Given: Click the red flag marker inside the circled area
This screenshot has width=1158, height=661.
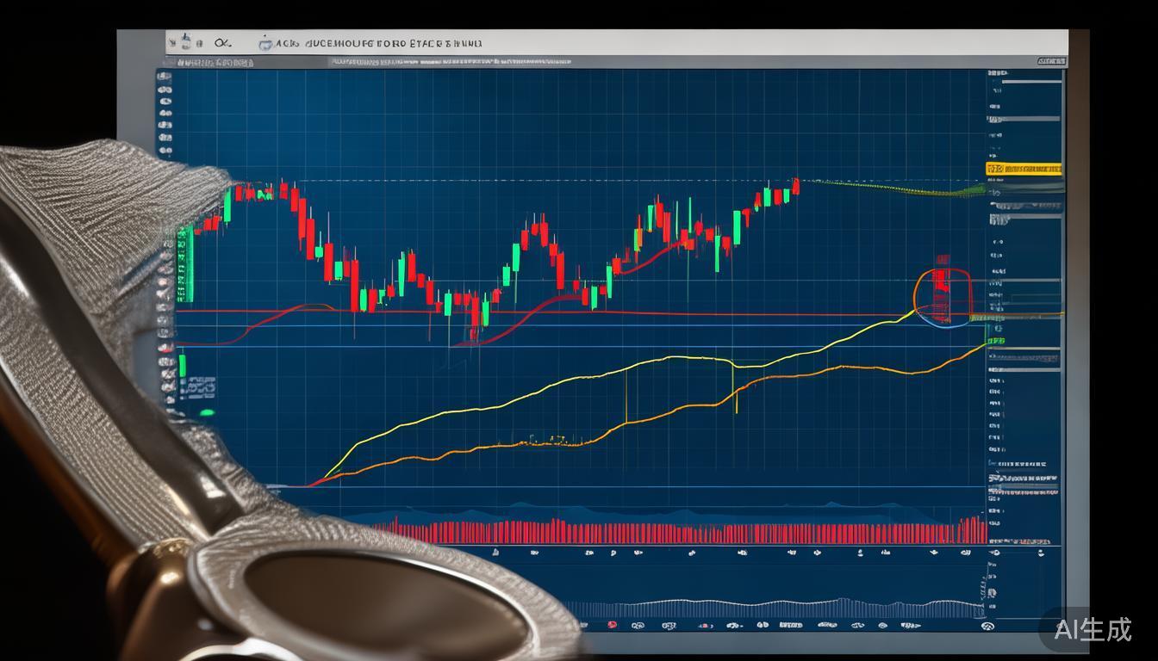Looking at the screenshot, I should coord(942,279).
